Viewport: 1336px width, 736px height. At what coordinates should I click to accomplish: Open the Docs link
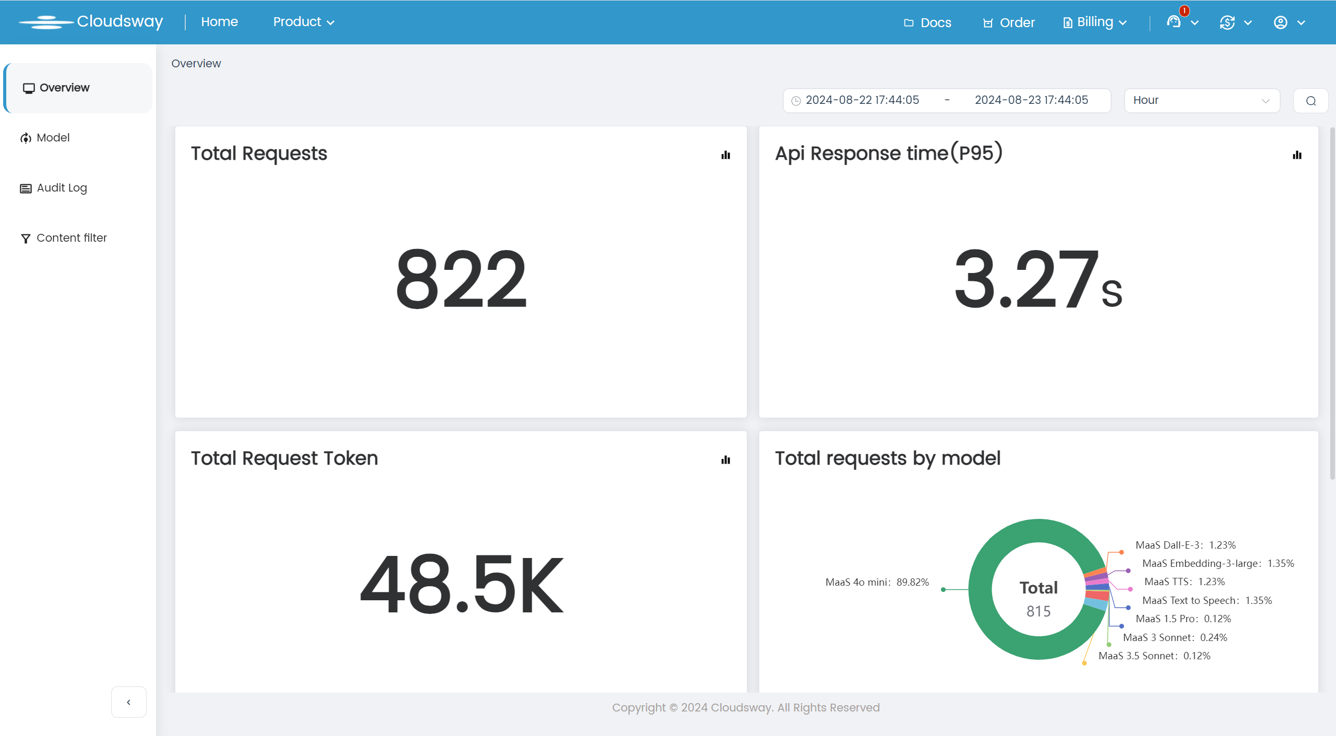[928, 22]
